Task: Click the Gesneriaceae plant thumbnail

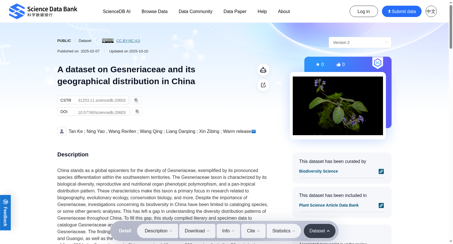Action: coord(338,106)
